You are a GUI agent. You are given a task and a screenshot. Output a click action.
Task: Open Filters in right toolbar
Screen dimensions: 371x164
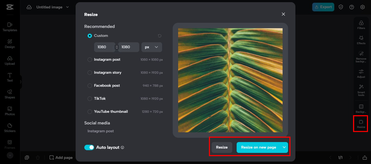click(x=361, y=25)
